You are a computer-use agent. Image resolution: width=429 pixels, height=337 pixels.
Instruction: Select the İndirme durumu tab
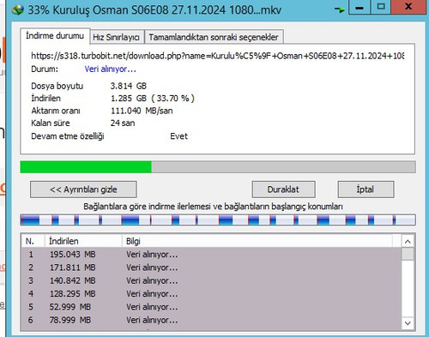(55, 36)
